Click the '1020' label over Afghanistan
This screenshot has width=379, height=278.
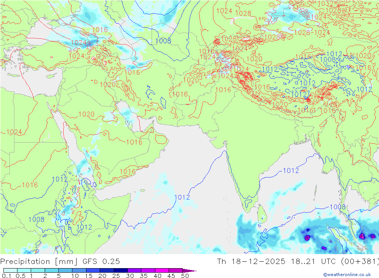191,80
